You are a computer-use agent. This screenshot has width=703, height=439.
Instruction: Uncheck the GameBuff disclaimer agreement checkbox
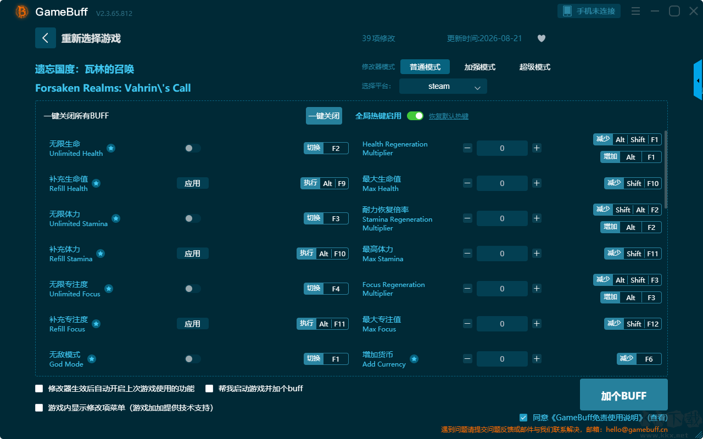tap(523, 418)
